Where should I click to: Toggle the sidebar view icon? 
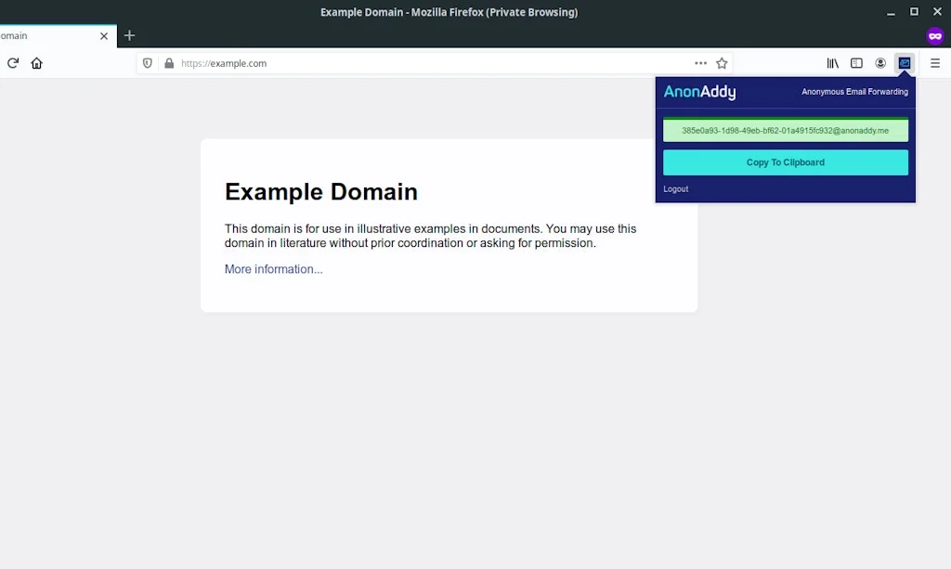point(856,63)
